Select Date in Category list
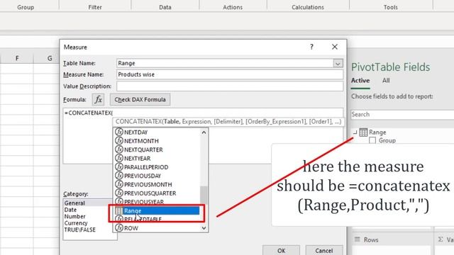The width and height of the screenshot is (454, 255). click(70, 210)
